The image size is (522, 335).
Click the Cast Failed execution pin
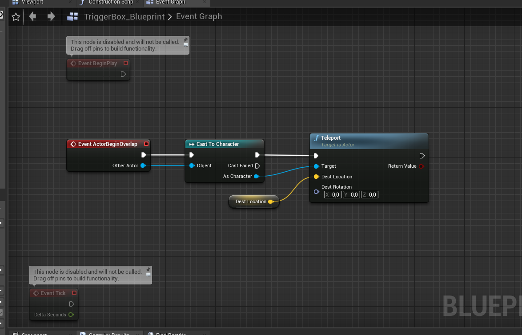[x=257, y=166]
